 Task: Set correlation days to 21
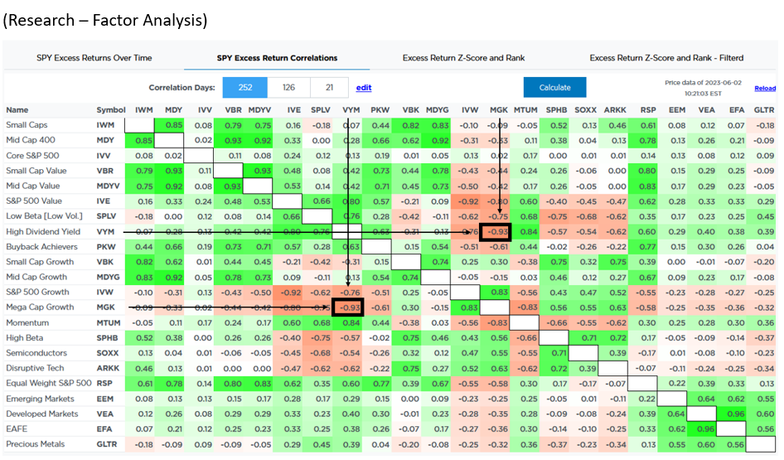pyautogui.click(x=329, y=88)
